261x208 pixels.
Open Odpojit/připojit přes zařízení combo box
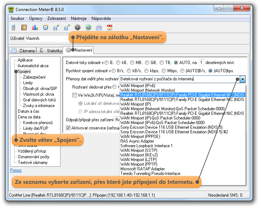click(117, 120)
